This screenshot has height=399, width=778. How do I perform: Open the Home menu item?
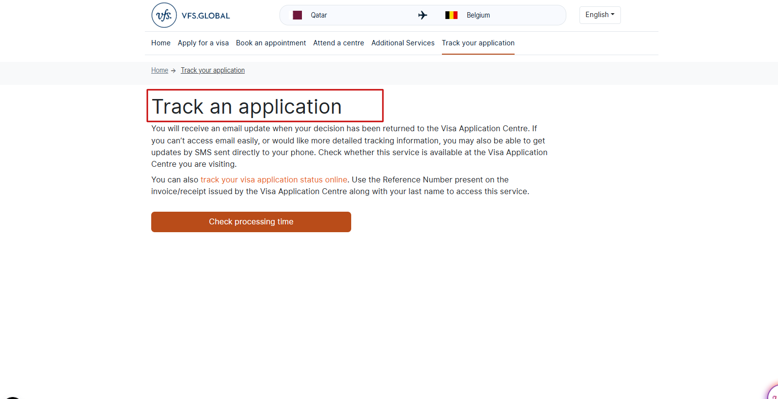161,43
